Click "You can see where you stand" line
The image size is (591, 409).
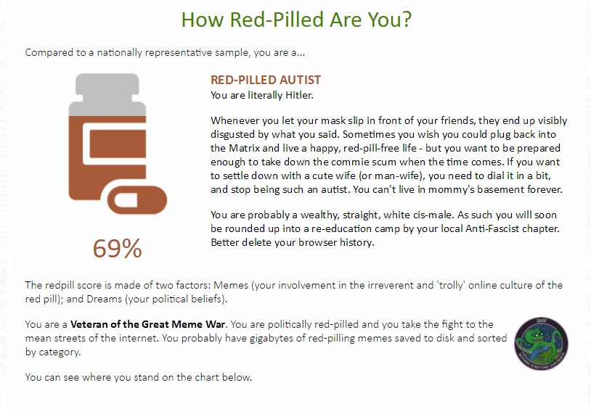coord(139,377)
